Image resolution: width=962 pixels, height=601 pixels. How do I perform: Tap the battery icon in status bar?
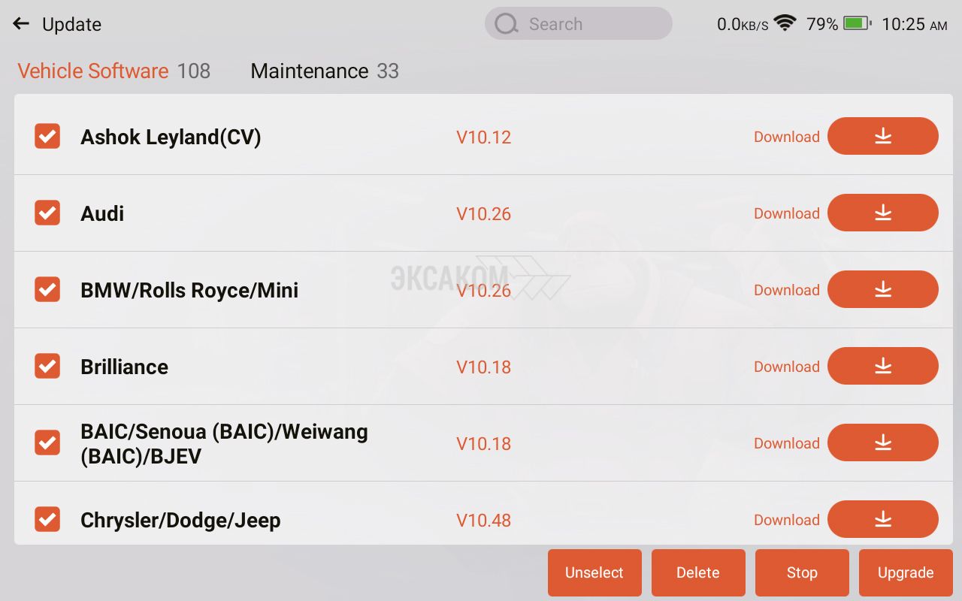pos(857,23)
